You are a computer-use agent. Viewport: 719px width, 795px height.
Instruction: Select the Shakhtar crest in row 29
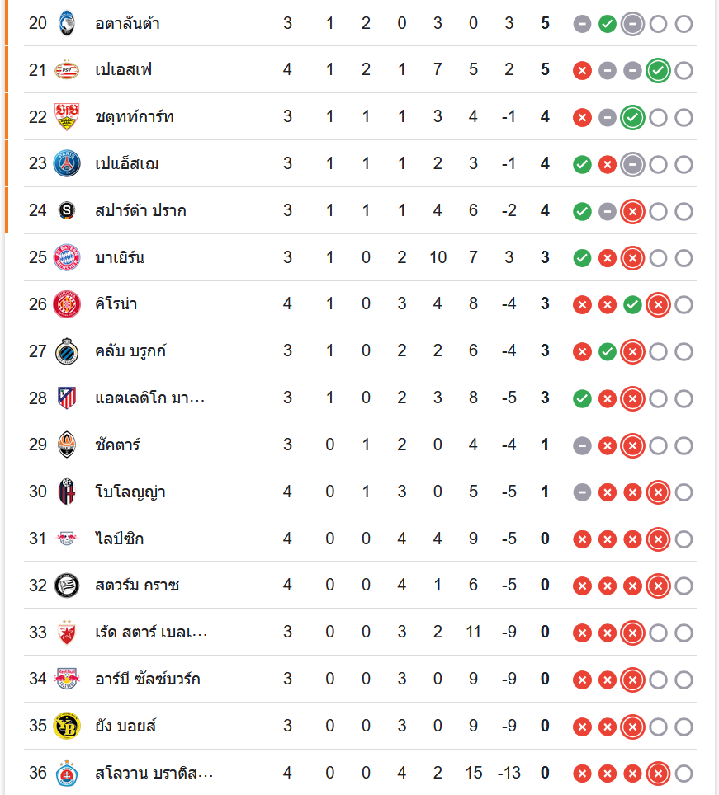pos(67,445)
